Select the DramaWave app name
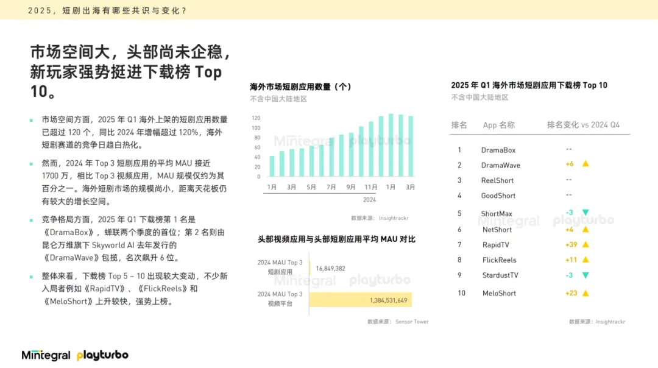 (501, 165)
